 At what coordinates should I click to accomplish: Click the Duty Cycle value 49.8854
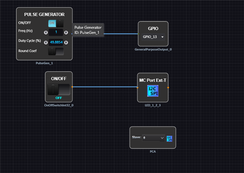56,42
